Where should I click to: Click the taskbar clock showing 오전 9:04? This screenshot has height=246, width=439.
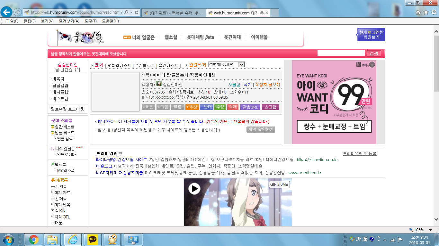420,239
